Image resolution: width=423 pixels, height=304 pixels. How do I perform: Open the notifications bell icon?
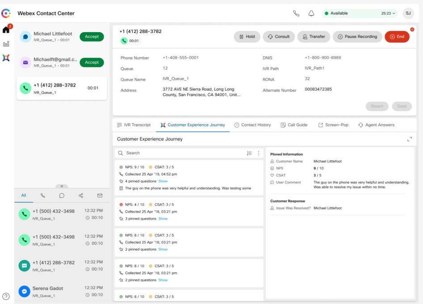point(311,13)
